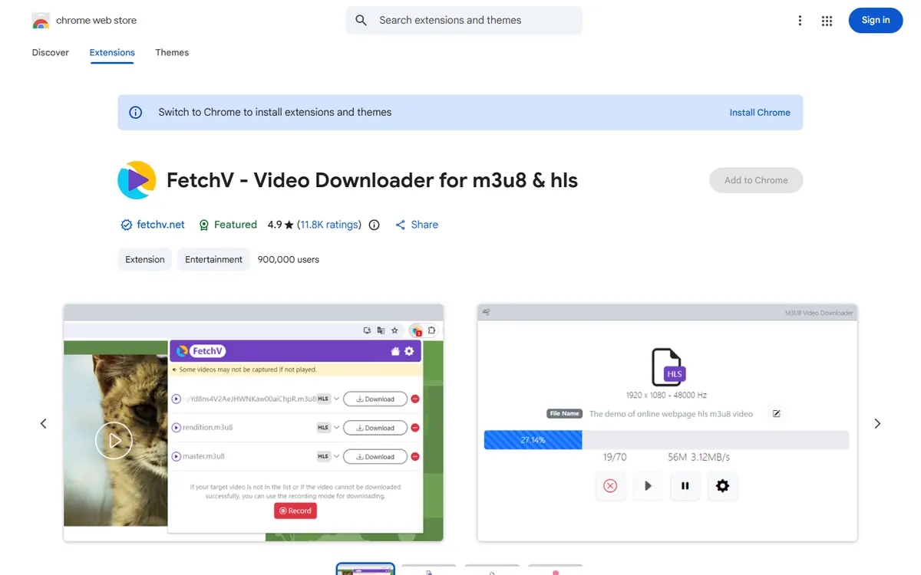Screen dimensions: 921x575
Task: Click the Sign in button
Action: (876, 21)
